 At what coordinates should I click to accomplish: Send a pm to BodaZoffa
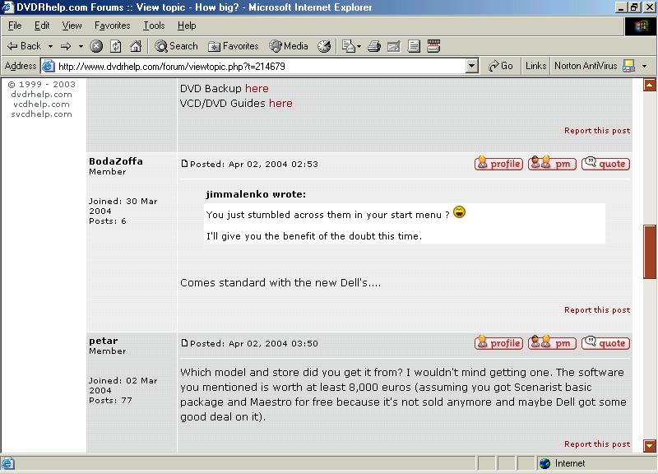point(552,163)
